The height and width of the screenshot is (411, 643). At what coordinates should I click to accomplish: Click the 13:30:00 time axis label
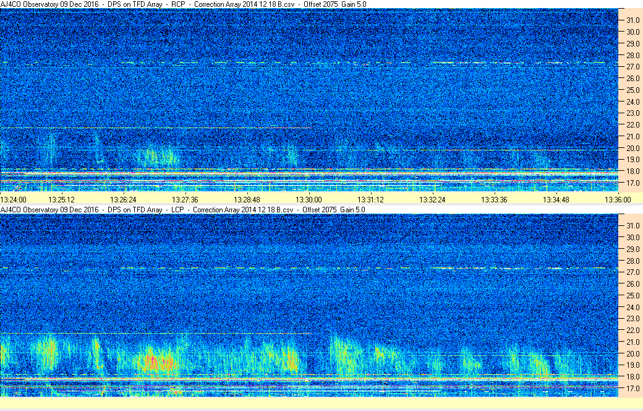[309, 200]
